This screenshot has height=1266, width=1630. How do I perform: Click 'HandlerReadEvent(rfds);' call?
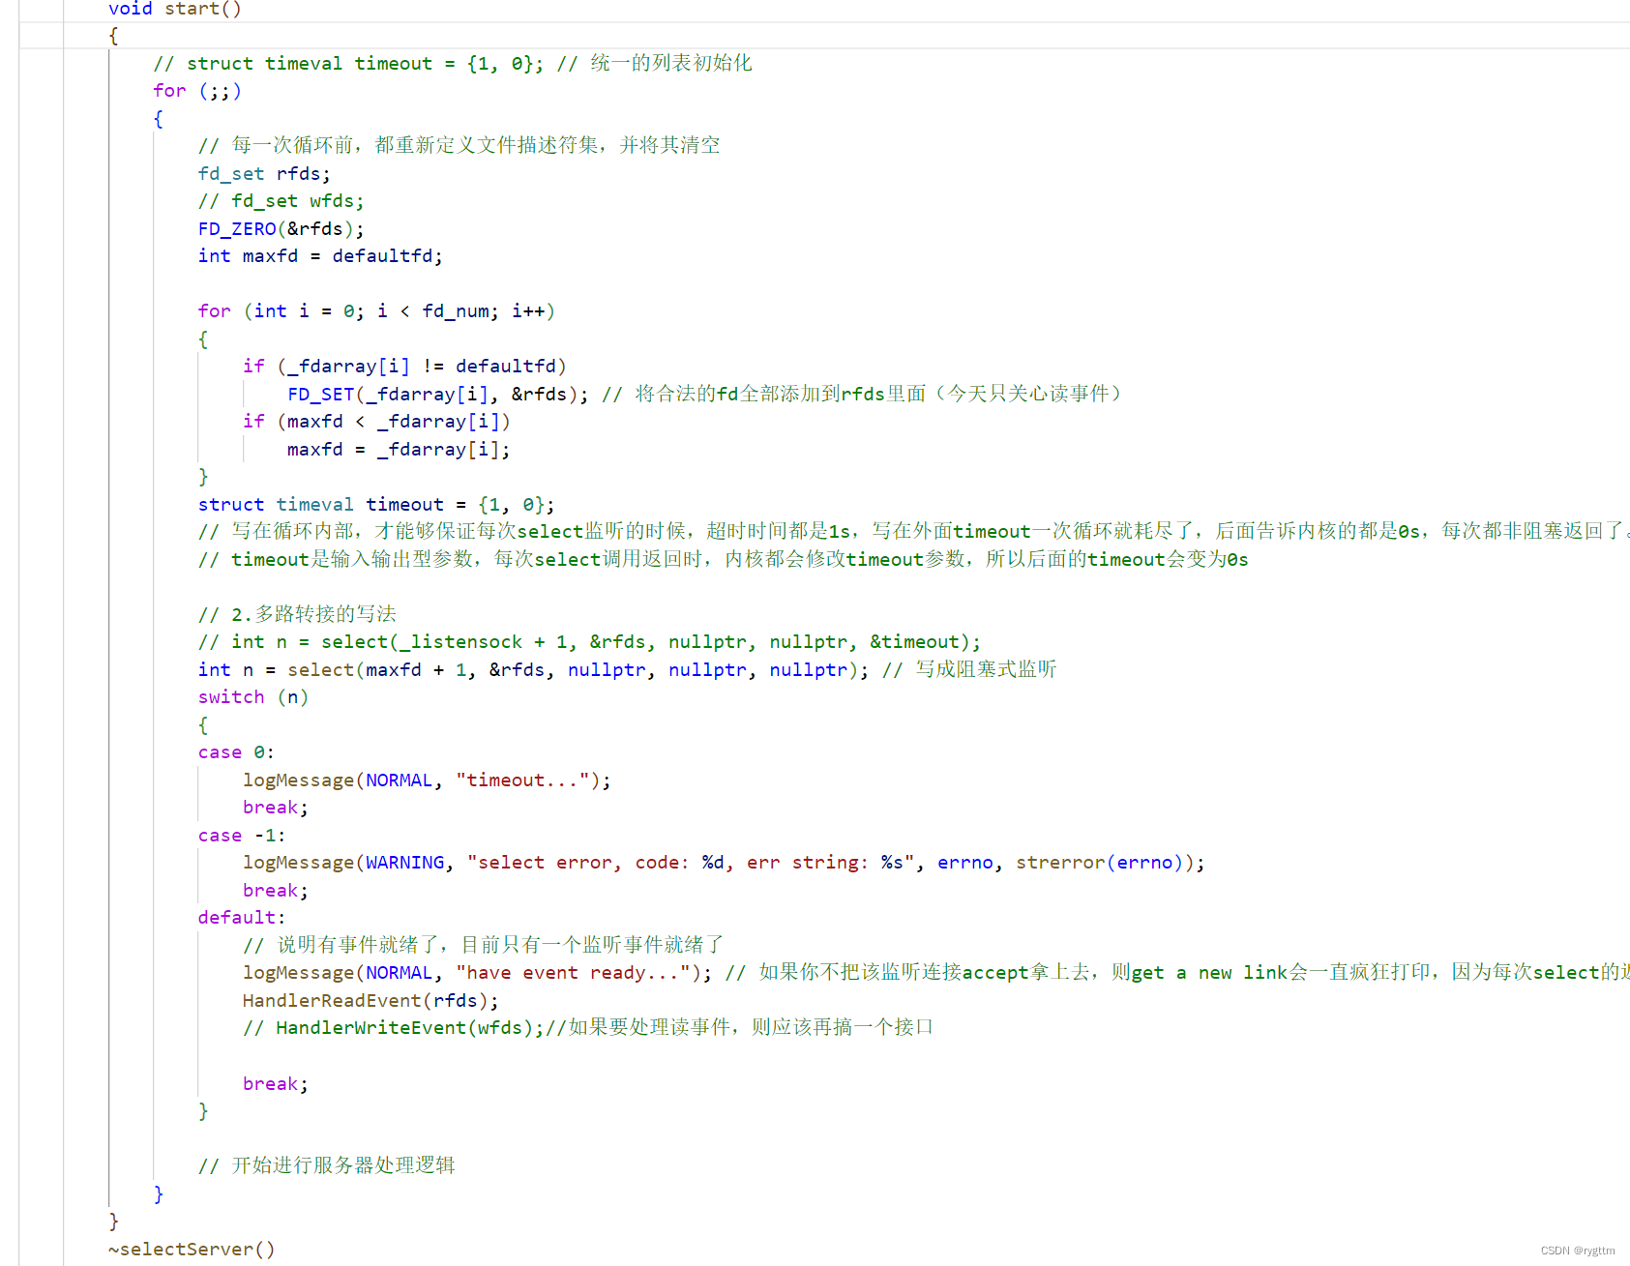coord(371,1001)
